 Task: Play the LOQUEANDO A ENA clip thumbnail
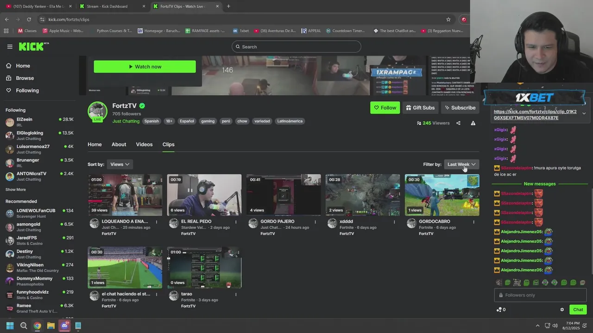click(125, 195)
